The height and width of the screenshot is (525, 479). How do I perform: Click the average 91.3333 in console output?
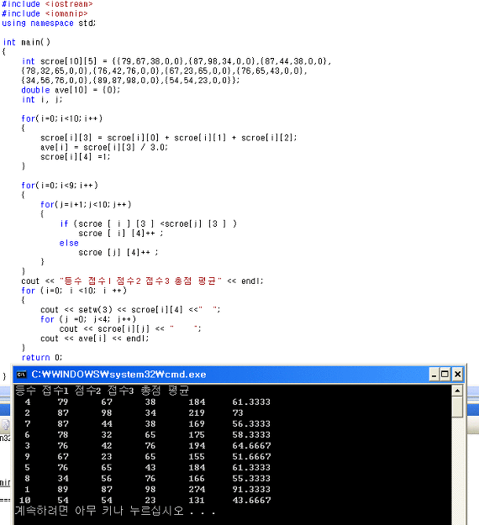(x=251, y=490)
